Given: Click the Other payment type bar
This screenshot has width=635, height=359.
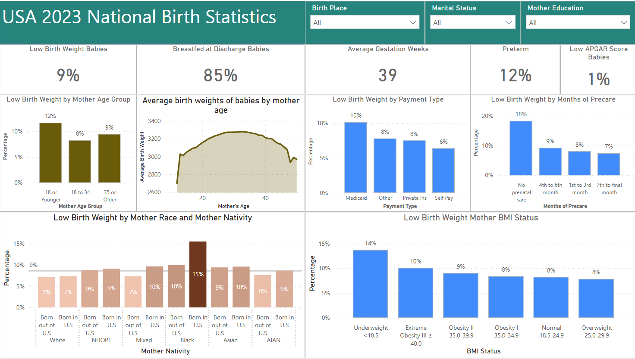Looking at the screenshot, I should [385, 166].
